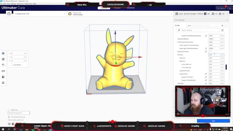The image size is (233, 131).
Task: Switch to the Preview stage tab
Action: [117, 8]
